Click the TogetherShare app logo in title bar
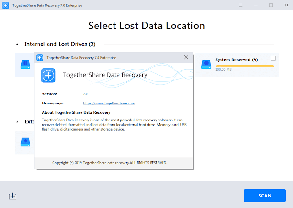This screenshot has width=293, height=208. tap(5, 5)
